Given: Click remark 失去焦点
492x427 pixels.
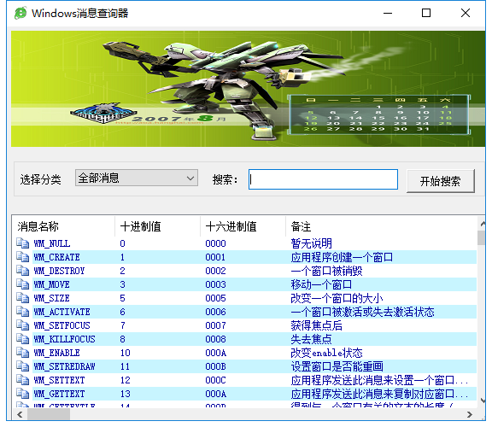Looking at the screenshot, I should pos(311,339).
